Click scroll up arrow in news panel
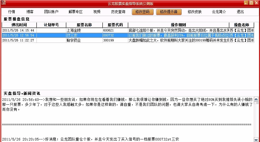This screenshot has width=260, height=142. (x=256, y=99)
